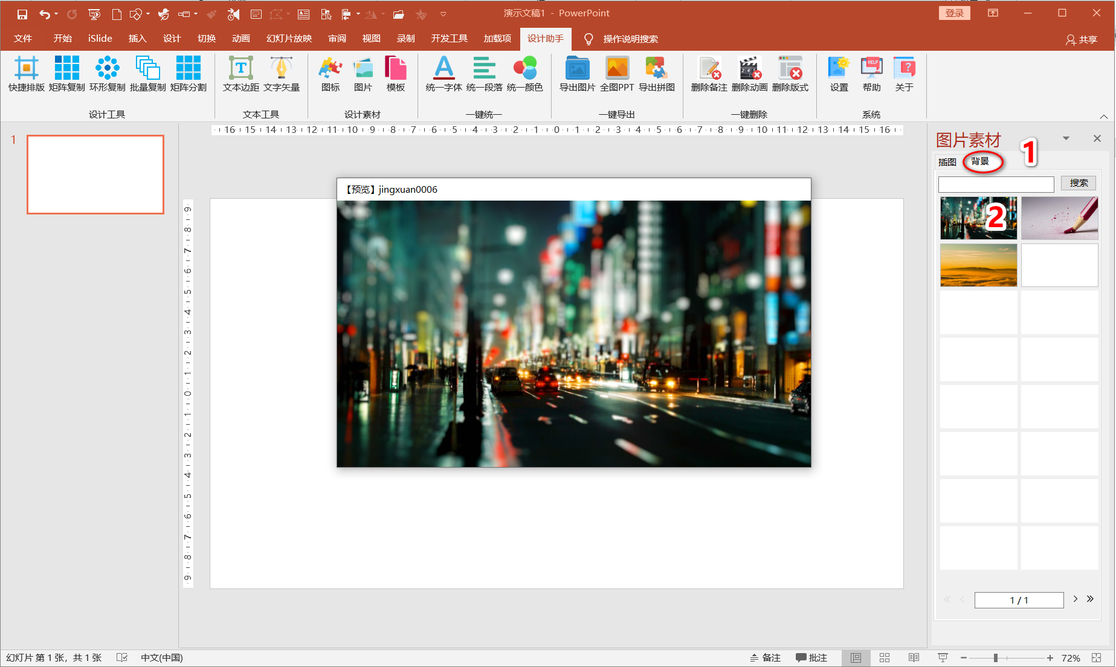Viewport: 1116px width, 667px height.
Task: Switch to slide sorter view
Action: [885, 658]
